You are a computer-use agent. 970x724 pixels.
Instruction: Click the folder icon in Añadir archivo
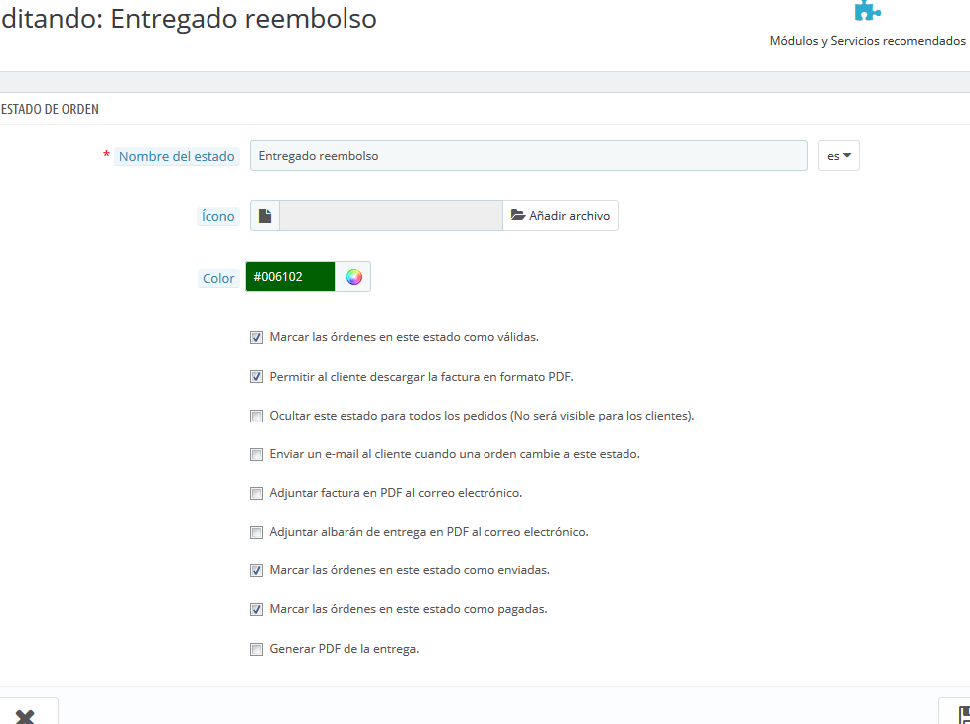point(518,215)
